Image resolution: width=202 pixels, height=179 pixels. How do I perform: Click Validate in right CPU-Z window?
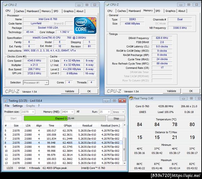(172, 91)
